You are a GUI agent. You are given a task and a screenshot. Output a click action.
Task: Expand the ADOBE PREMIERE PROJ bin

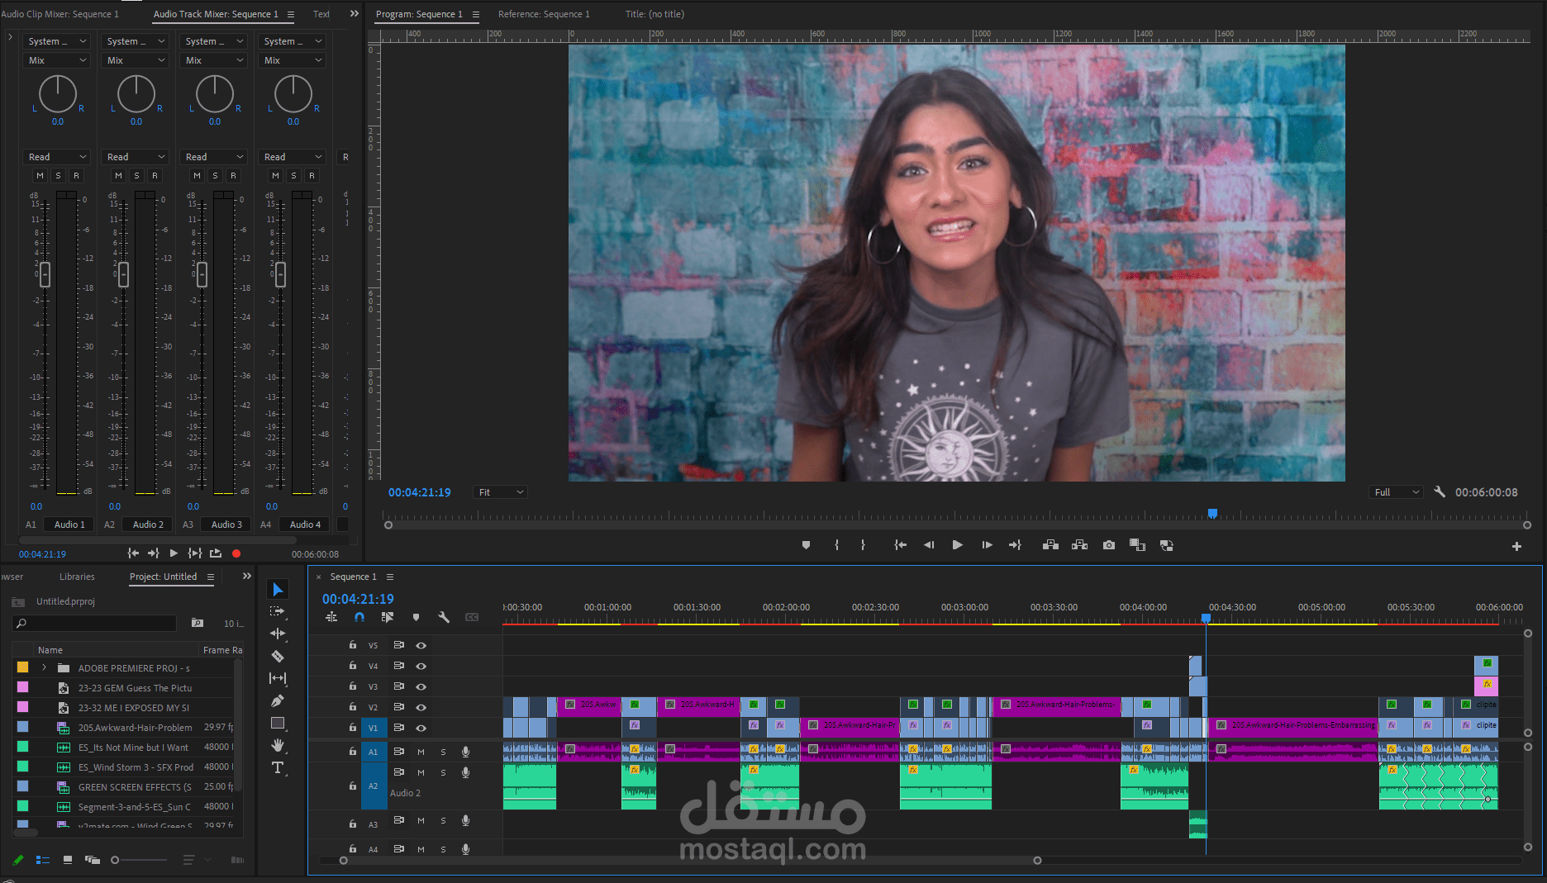[x=45, y=667]
